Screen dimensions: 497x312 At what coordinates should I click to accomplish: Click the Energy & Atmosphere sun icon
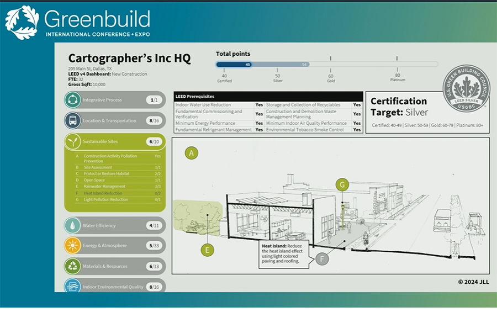click(73, 246)
